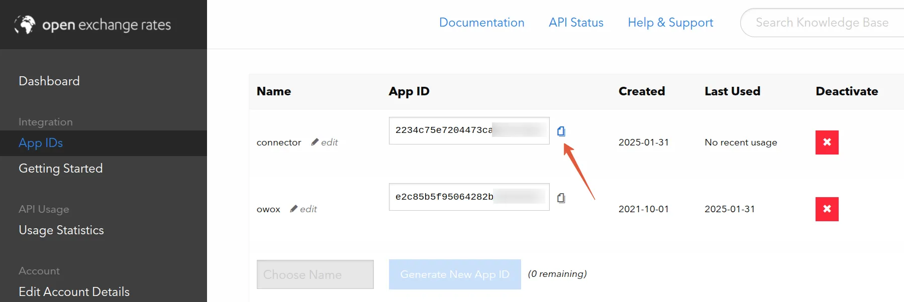This screenshot has width=904, height=302.
Task: Copy the connector App ID to clipboard
Action: coord(561,131)
